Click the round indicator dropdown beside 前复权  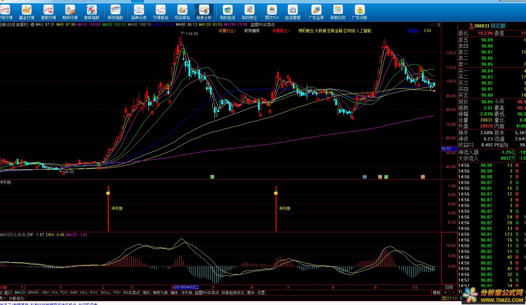(33, 25)
